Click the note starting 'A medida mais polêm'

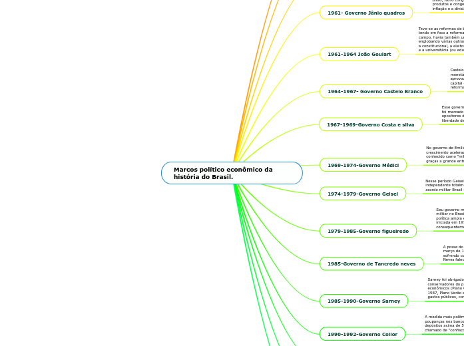coord(444,323)
